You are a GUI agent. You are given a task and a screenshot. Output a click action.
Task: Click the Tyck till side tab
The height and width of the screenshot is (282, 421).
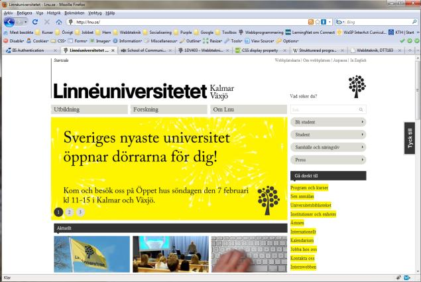click(x=410, y=138)
